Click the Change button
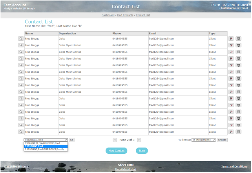The width and height of the screenshot is (252, 173). click(222, 140)
